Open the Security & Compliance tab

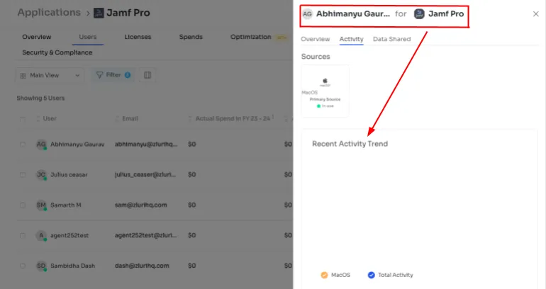click(57, 52)
